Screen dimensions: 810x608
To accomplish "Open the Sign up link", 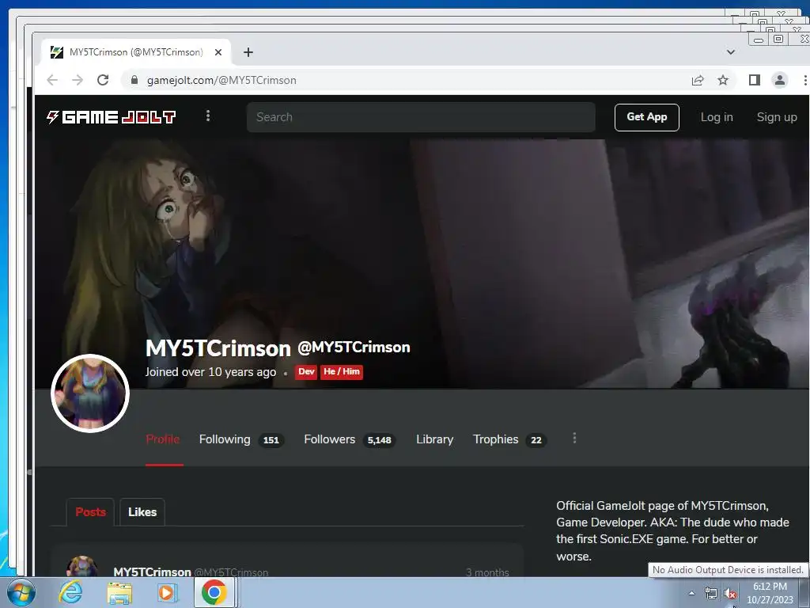I will pyautogui.click(x=777, y=117).
